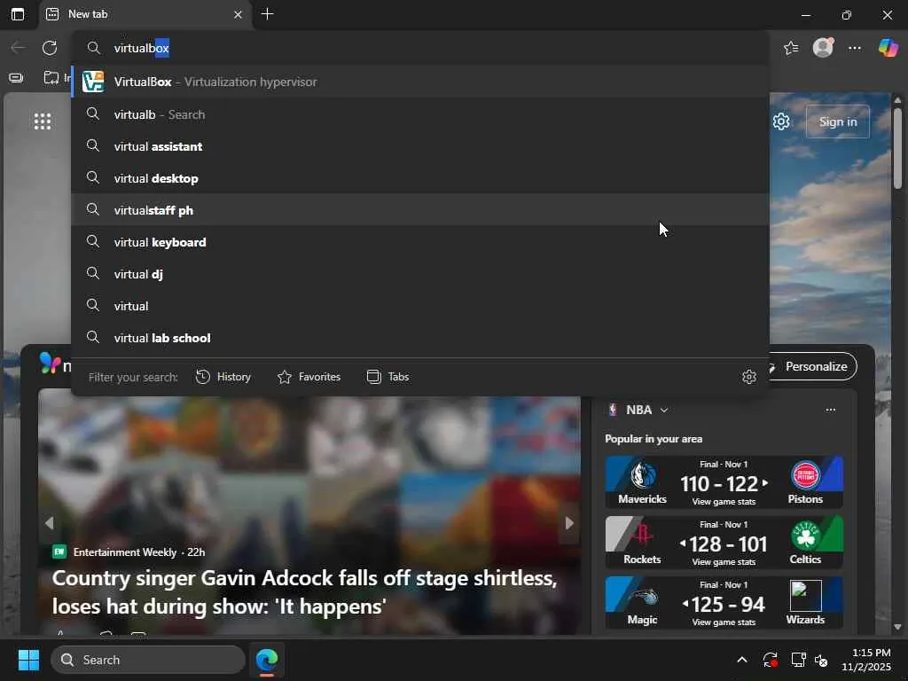
Task: Select the 'virtual dj' suggestion
Action: pos(420,274)
